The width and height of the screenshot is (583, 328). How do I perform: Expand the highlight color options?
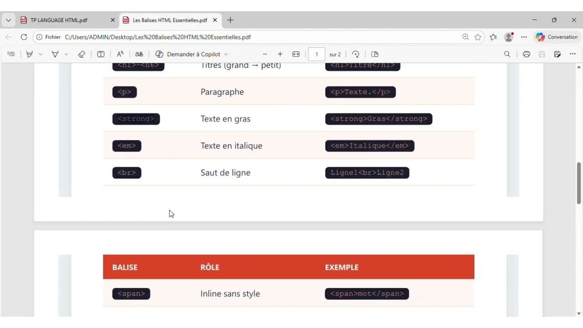tap(41, 54)
